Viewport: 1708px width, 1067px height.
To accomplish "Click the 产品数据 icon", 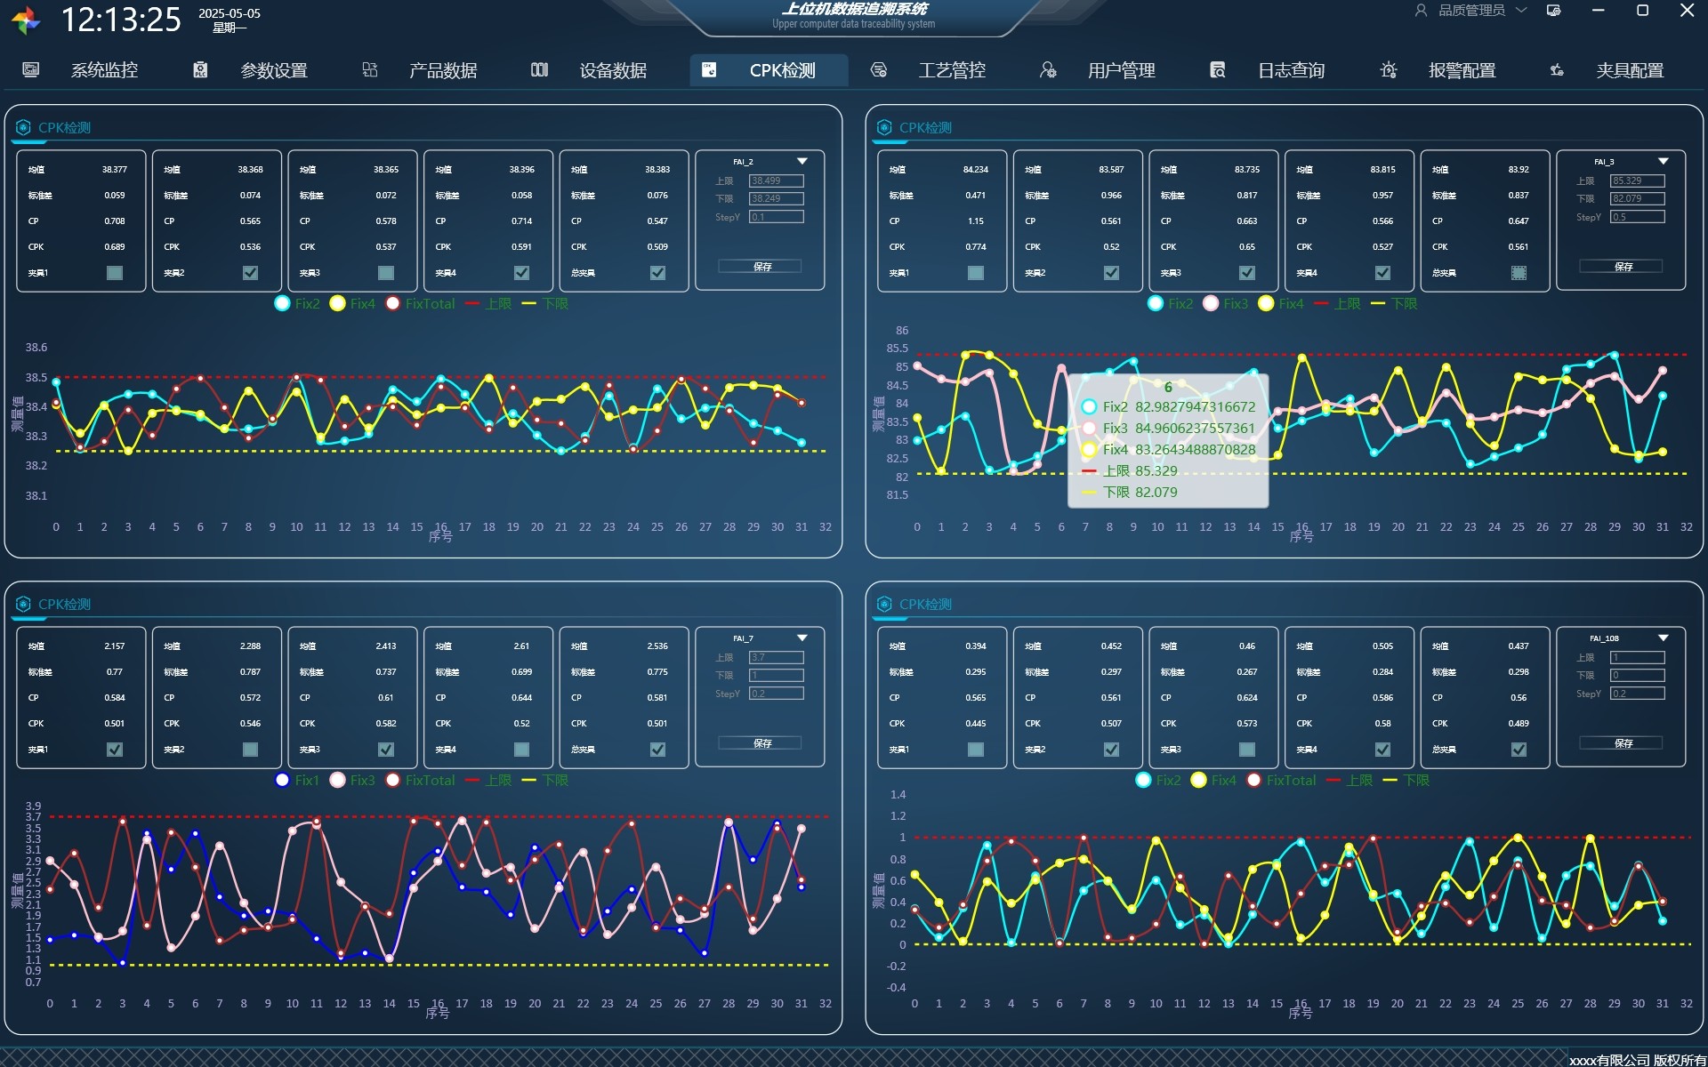I will [370, 69].
